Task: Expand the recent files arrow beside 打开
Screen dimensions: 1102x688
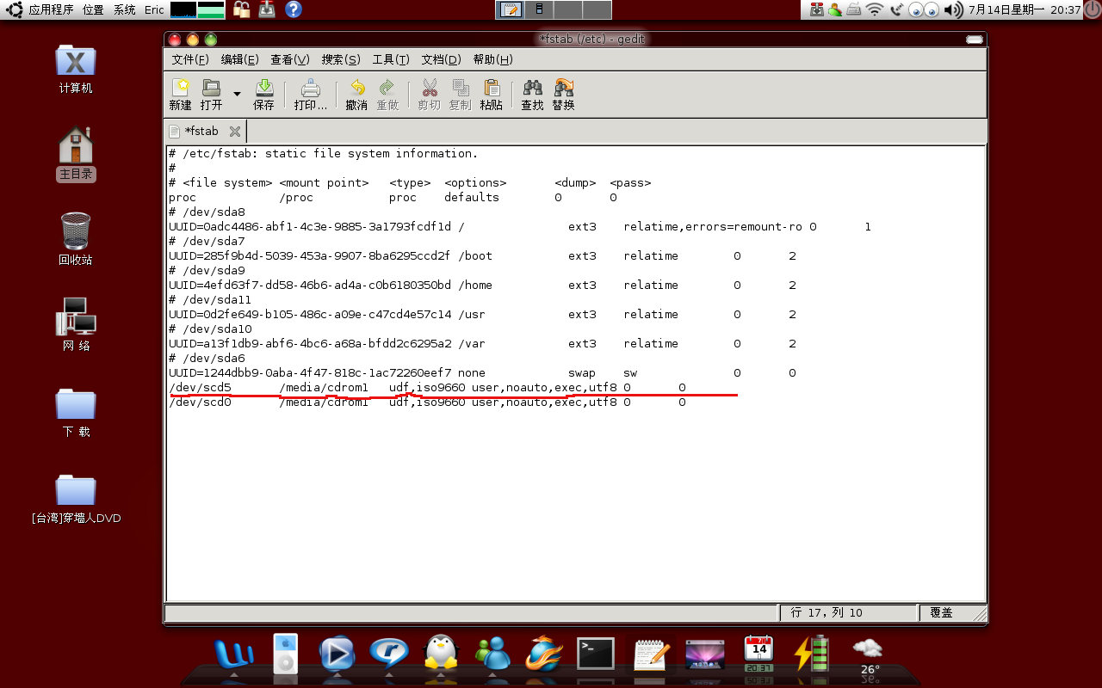Action: click(237, 93)
